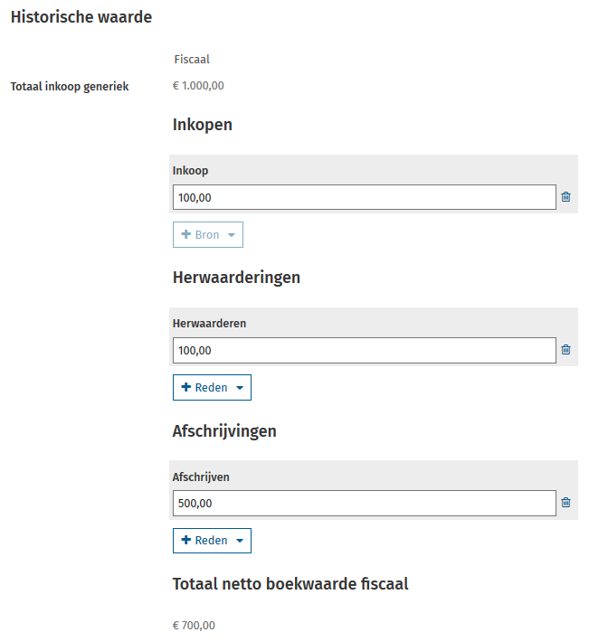The width and height of the screenshot is (589, 642).
Task: Focus the Inkoop amount field
Action: pyautogui.click(x=364, y=197)
